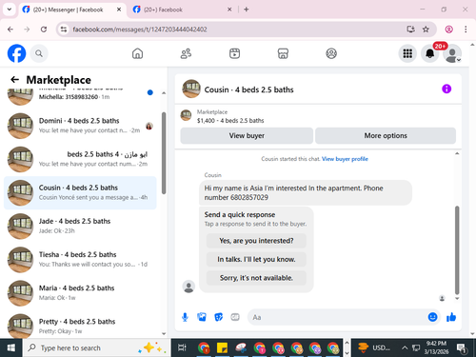476x357 pixels.
Task: Open the Pretty 4 beds 2.5 baths chat
Action: pyautogui.click(x=80, y=326)
